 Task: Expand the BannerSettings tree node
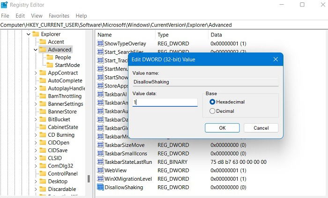36,104
